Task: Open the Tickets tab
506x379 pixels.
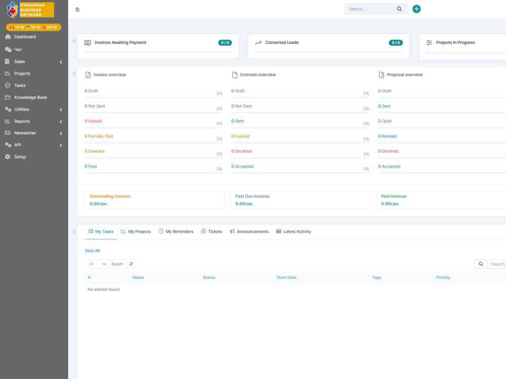Action: click(x=212, y=231)
